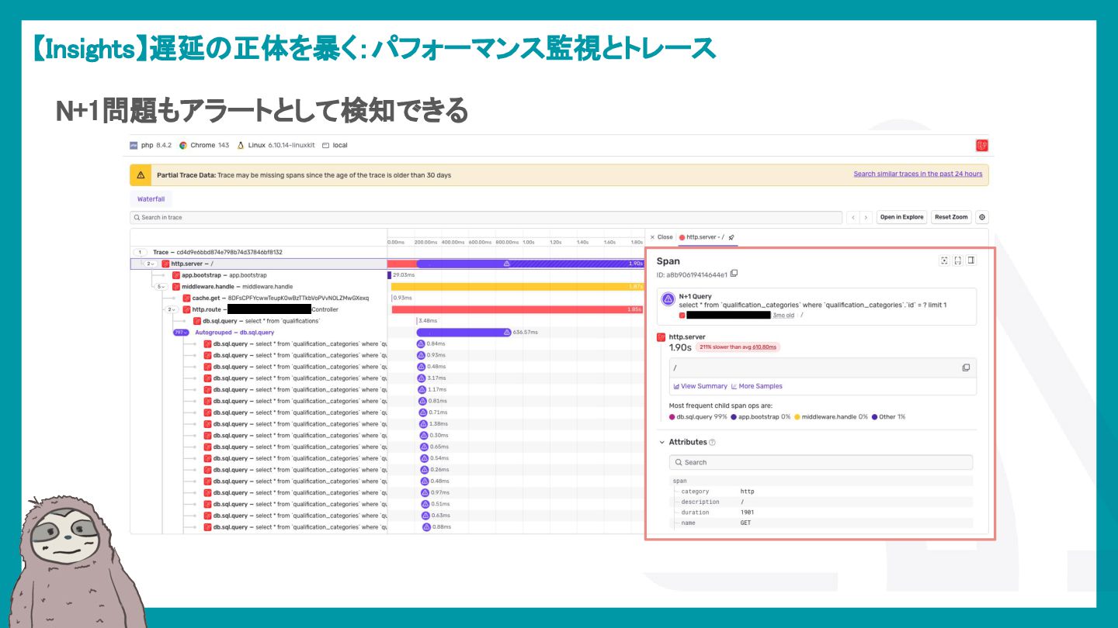Select the Autogrouped — db.sql.query row
The image size is (1118, 628).
click(x=259, y=332)
